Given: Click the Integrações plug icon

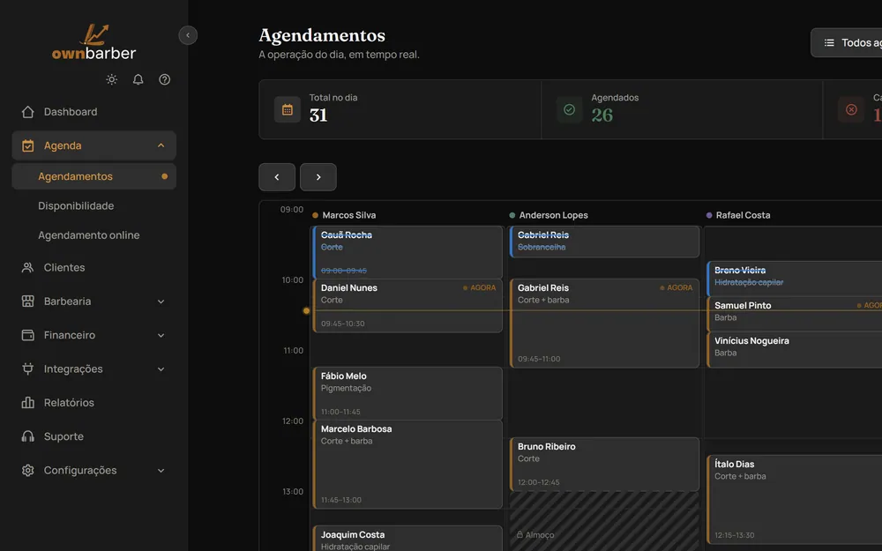Looking at the screenshot, I should pos(27,369).
